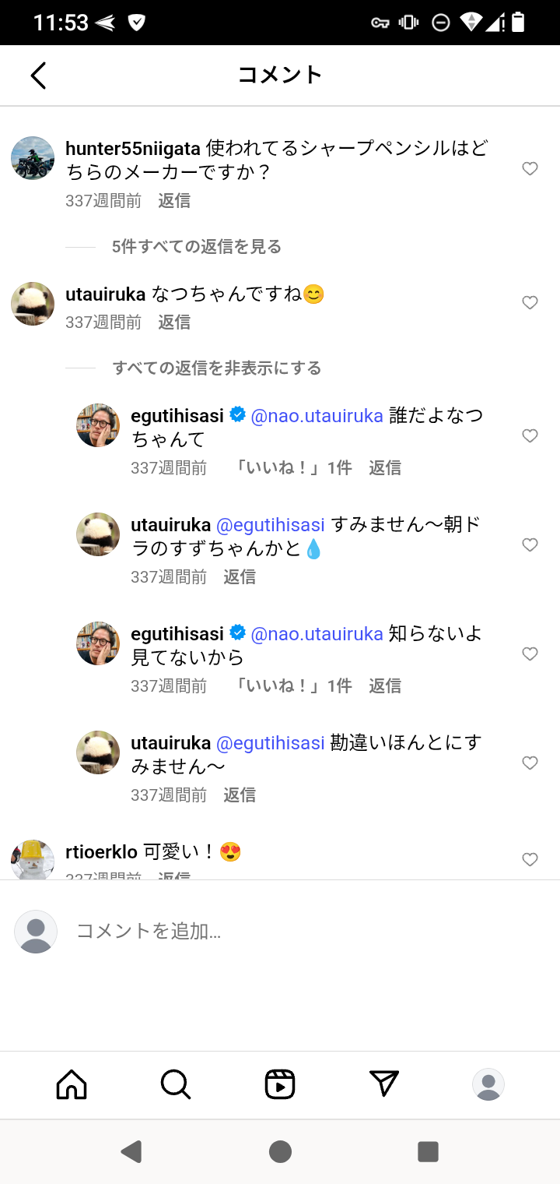Collapse replies with すべての返信を非表示にする
560x1184 pixels.
pyautogui.click(x=217, y=368)
